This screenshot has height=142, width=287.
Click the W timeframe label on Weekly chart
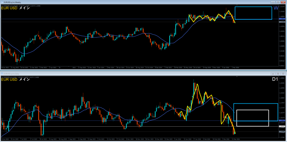[276, 8]
